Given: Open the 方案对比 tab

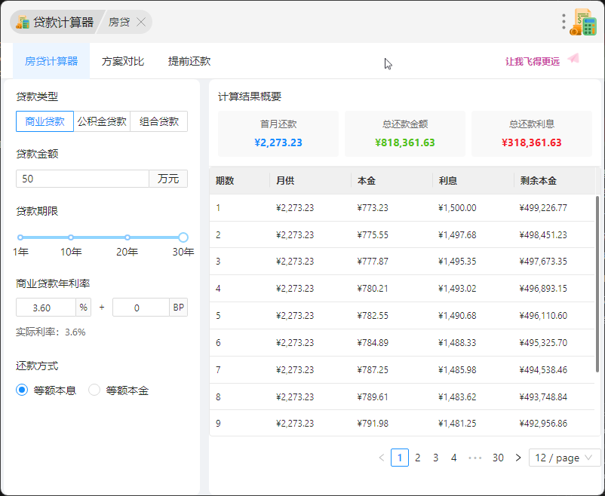Looking at the screenshot, I should (x=123, y=61).
